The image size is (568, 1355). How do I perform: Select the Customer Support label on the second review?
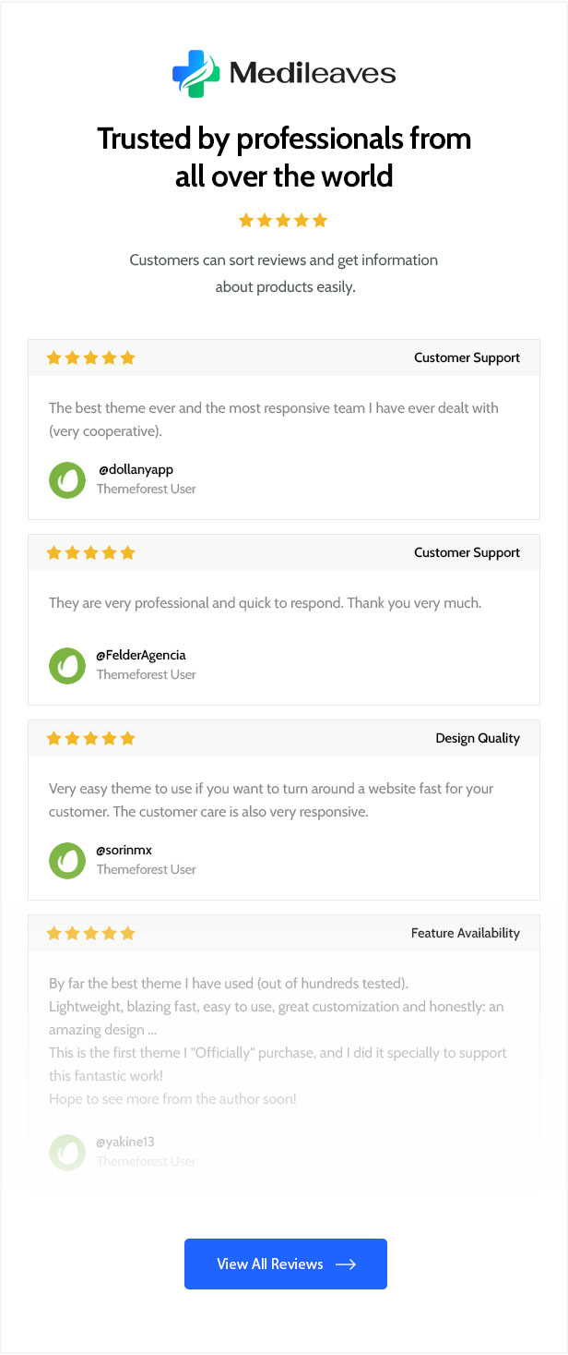pyautogui.click(x=467, y=552)
